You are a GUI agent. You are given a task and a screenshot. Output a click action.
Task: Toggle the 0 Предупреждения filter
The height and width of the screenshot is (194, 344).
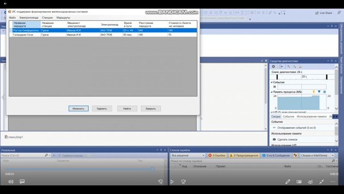tap(244, 155)
